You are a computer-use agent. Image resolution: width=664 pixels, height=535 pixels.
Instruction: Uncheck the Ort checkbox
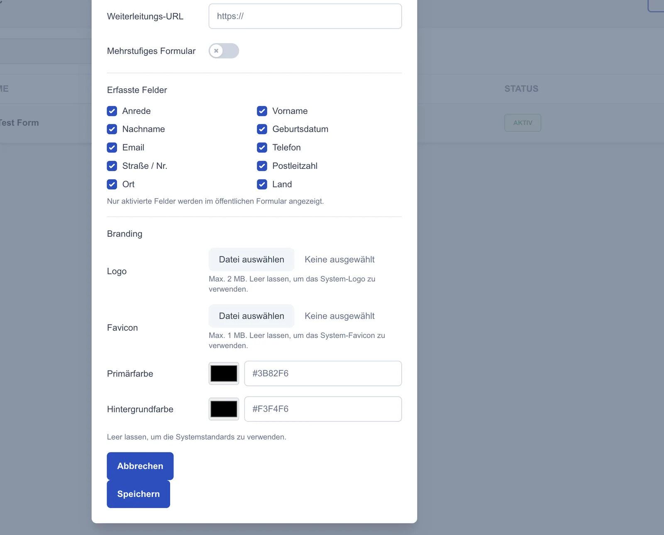(x=112, y=184)
